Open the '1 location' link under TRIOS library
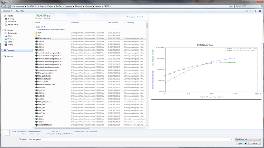 [x=46, y=18]
